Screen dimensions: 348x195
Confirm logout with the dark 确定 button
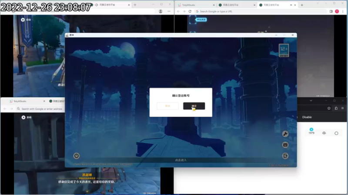(194, 106)
